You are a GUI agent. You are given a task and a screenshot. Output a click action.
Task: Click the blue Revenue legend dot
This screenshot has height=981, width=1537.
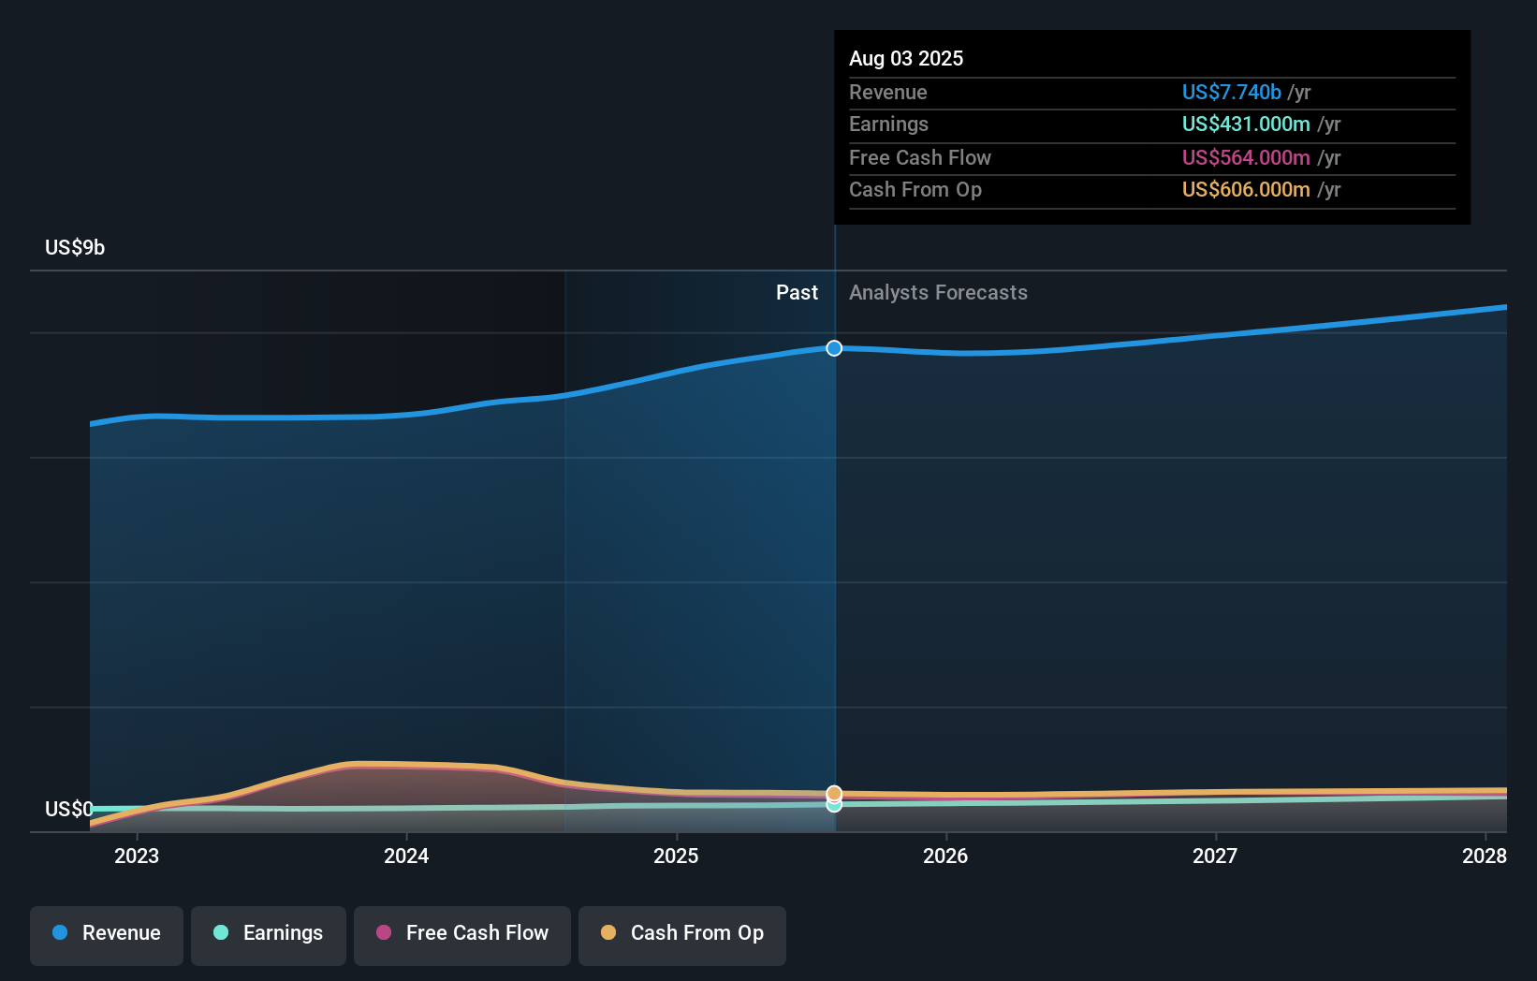(x=61, y=933)
